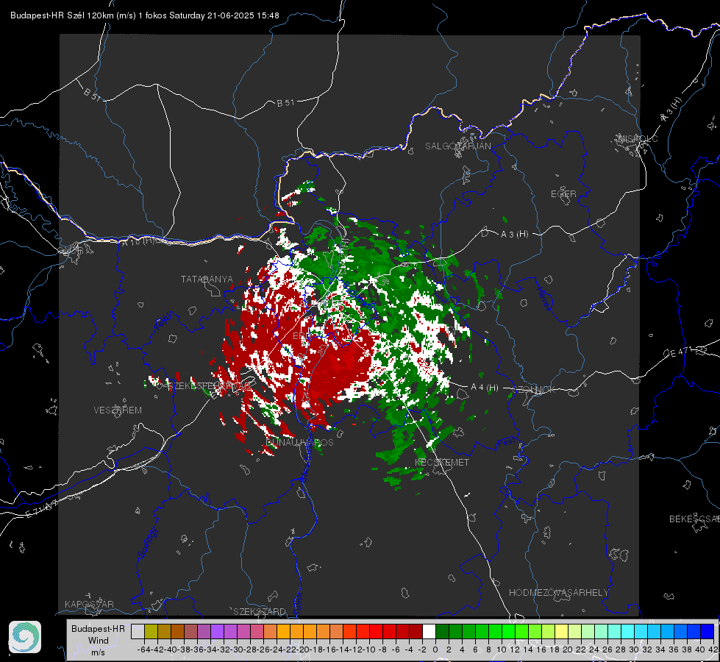Pick the cyan swatch between 28 and 30

pos(627,631)
